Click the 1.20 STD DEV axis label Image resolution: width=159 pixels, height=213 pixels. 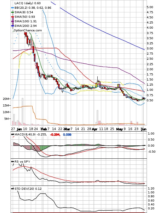click(x=151, y=189)
